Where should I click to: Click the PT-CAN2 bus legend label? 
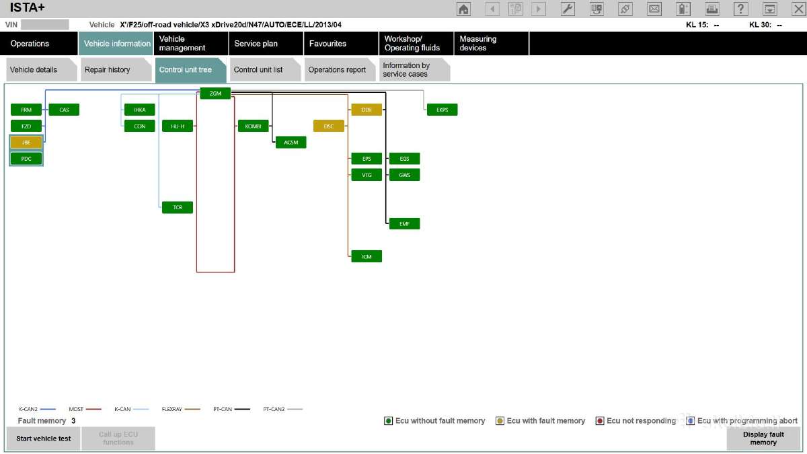274,409
